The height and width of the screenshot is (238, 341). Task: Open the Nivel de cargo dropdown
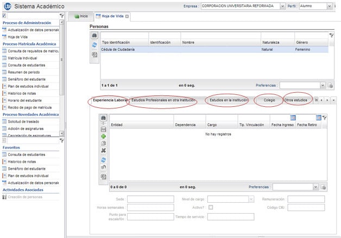[x=251, y=199]
